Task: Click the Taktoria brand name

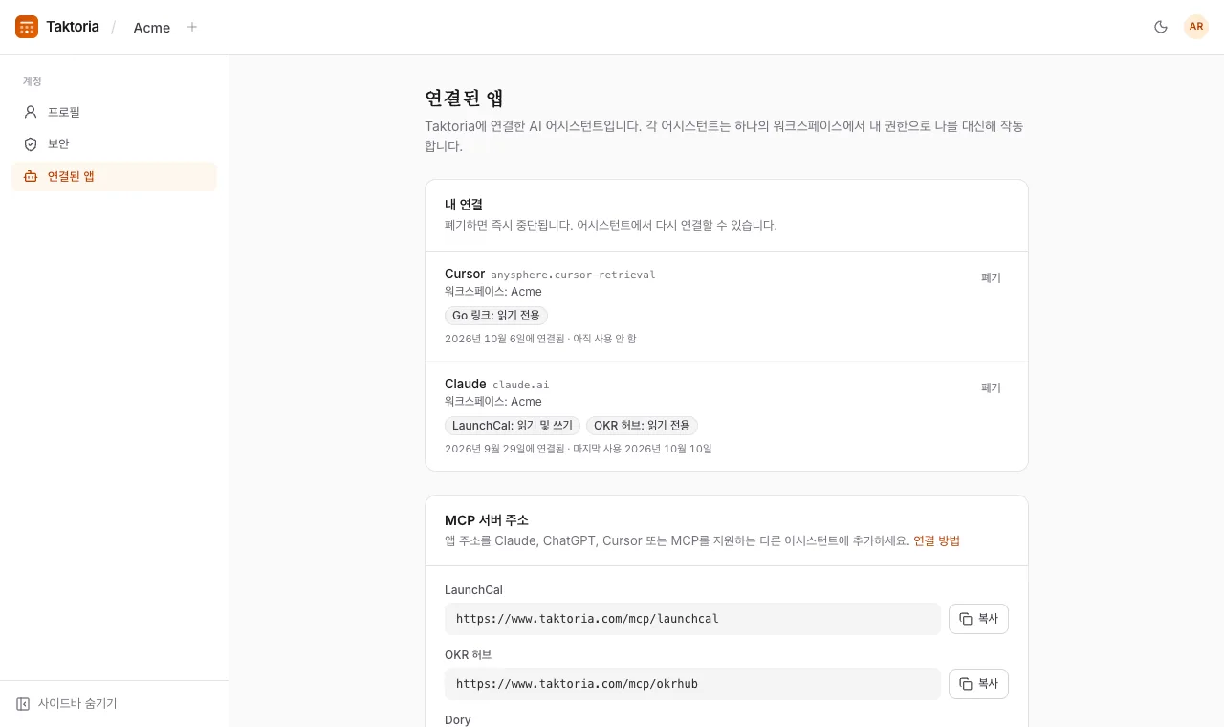Action: coord(73,27)
